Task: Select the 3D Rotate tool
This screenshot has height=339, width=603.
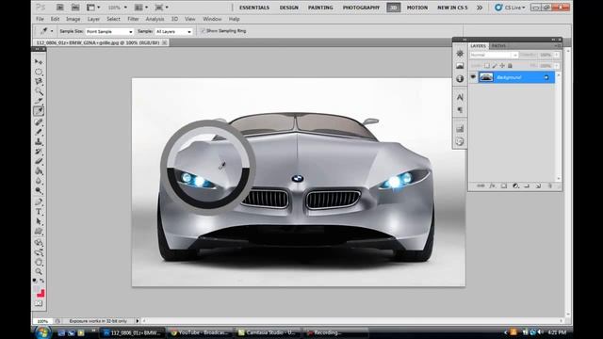Action: point(39,243)
